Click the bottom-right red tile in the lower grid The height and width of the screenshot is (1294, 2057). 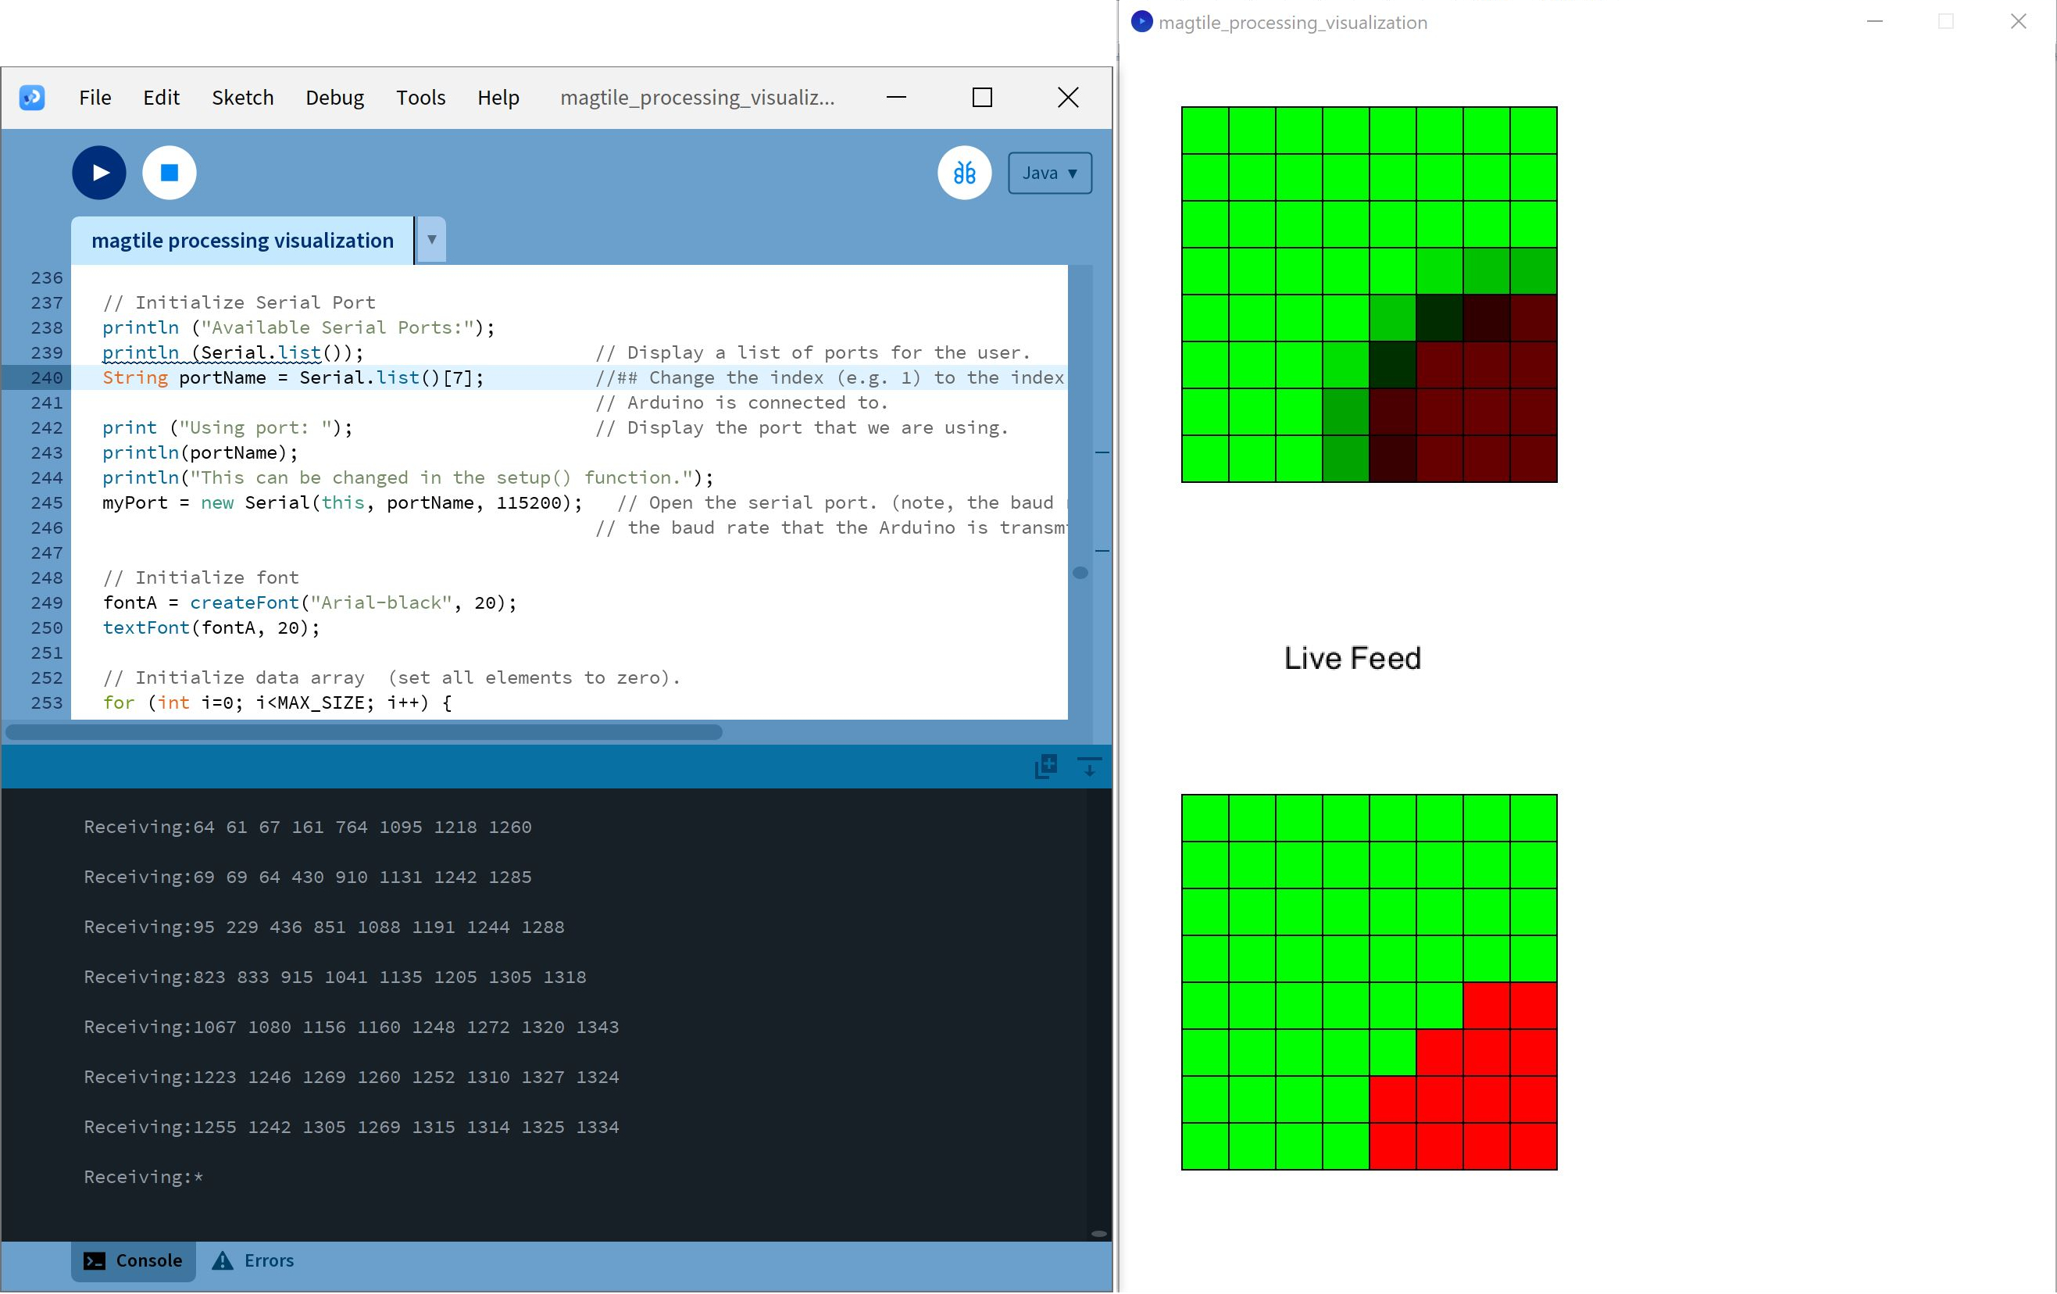click(1534, 1146)
